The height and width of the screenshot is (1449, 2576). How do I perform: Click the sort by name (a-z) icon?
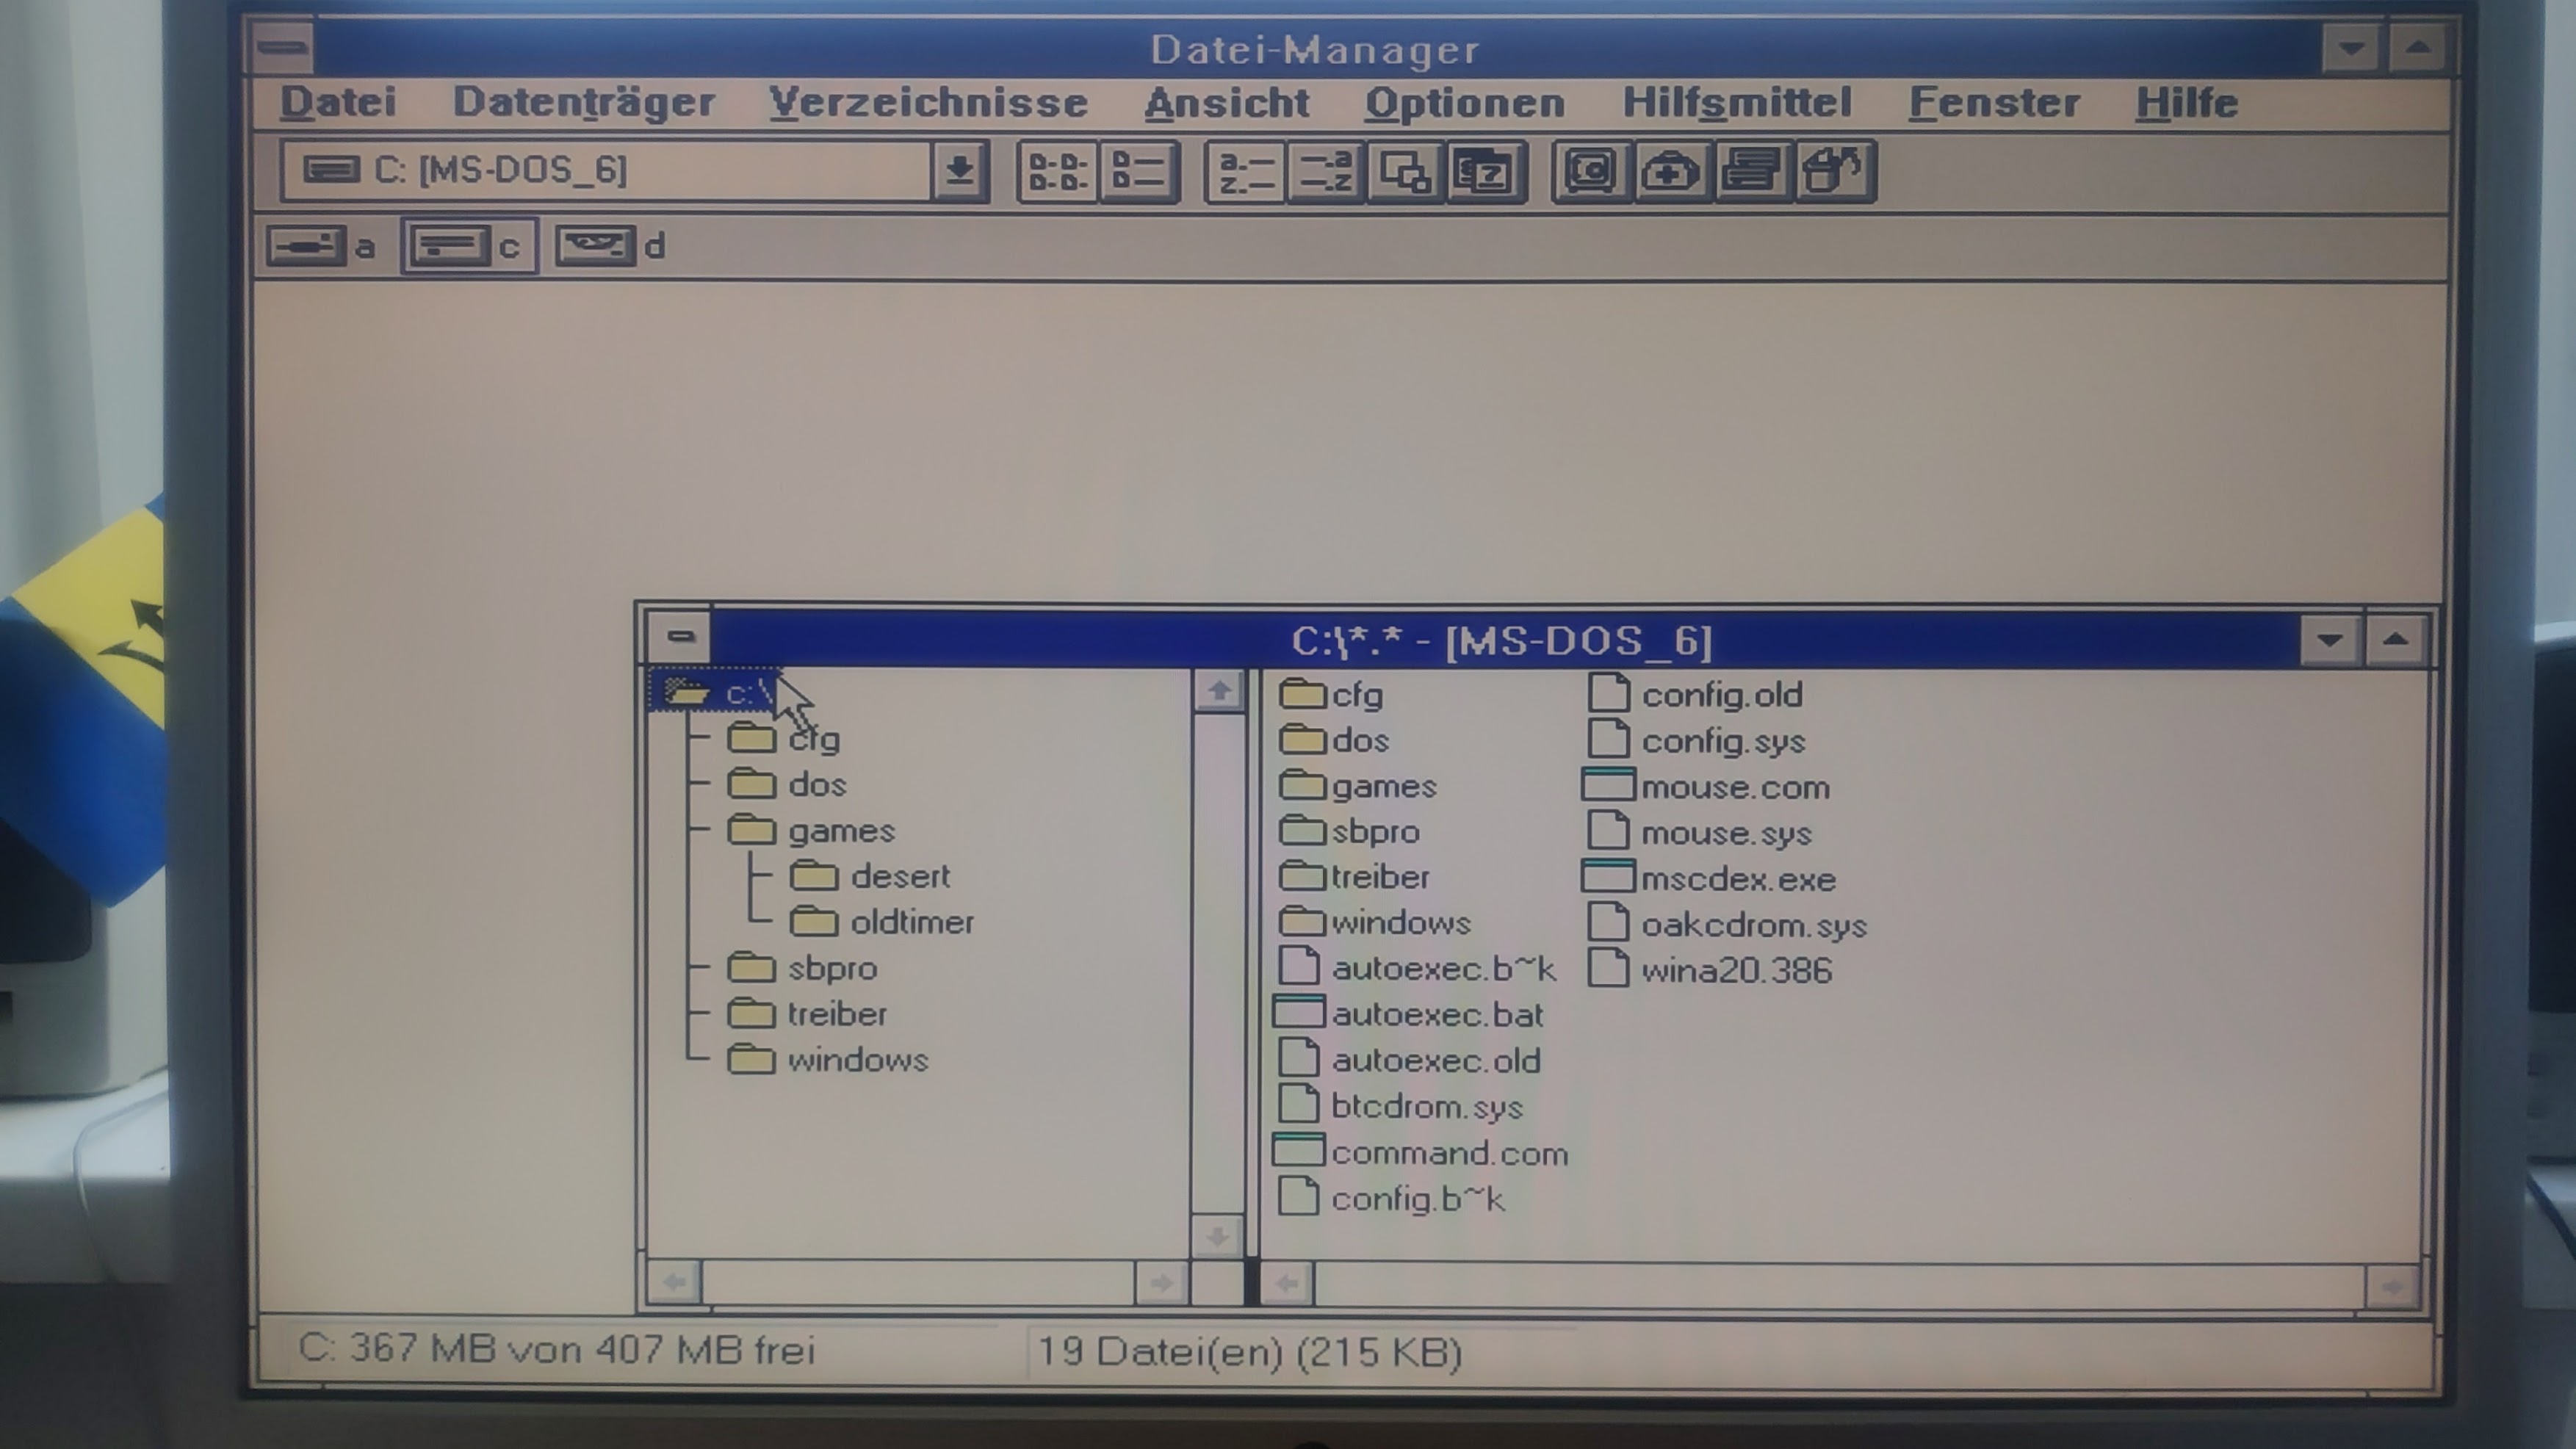tap(1246, 172)
